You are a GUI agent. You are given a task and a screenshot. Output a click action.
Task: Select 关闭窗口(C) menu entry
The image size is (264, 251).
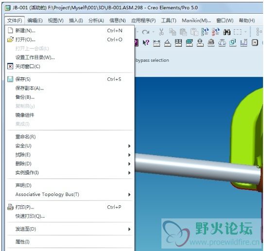tap(70, 67)
